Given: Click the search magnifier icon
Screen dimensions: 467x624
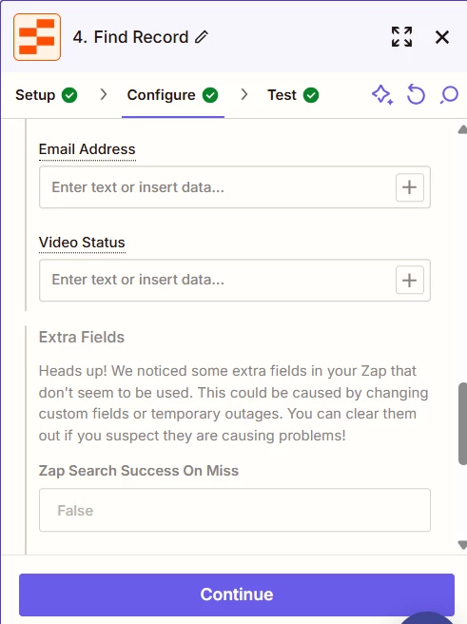Looking at the screenshot, I should (x=449, y=95).
